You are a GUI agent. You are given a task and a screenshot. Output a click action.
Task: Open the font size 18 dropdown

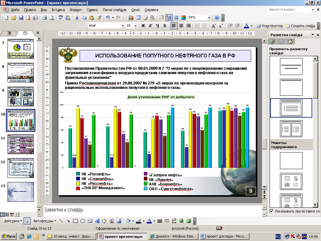tap(135, 26)
